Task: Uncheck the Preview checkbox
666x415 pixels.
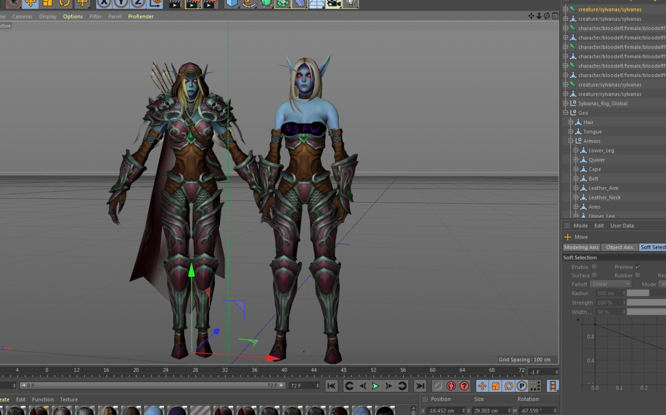Action: [x=638, y=267]
